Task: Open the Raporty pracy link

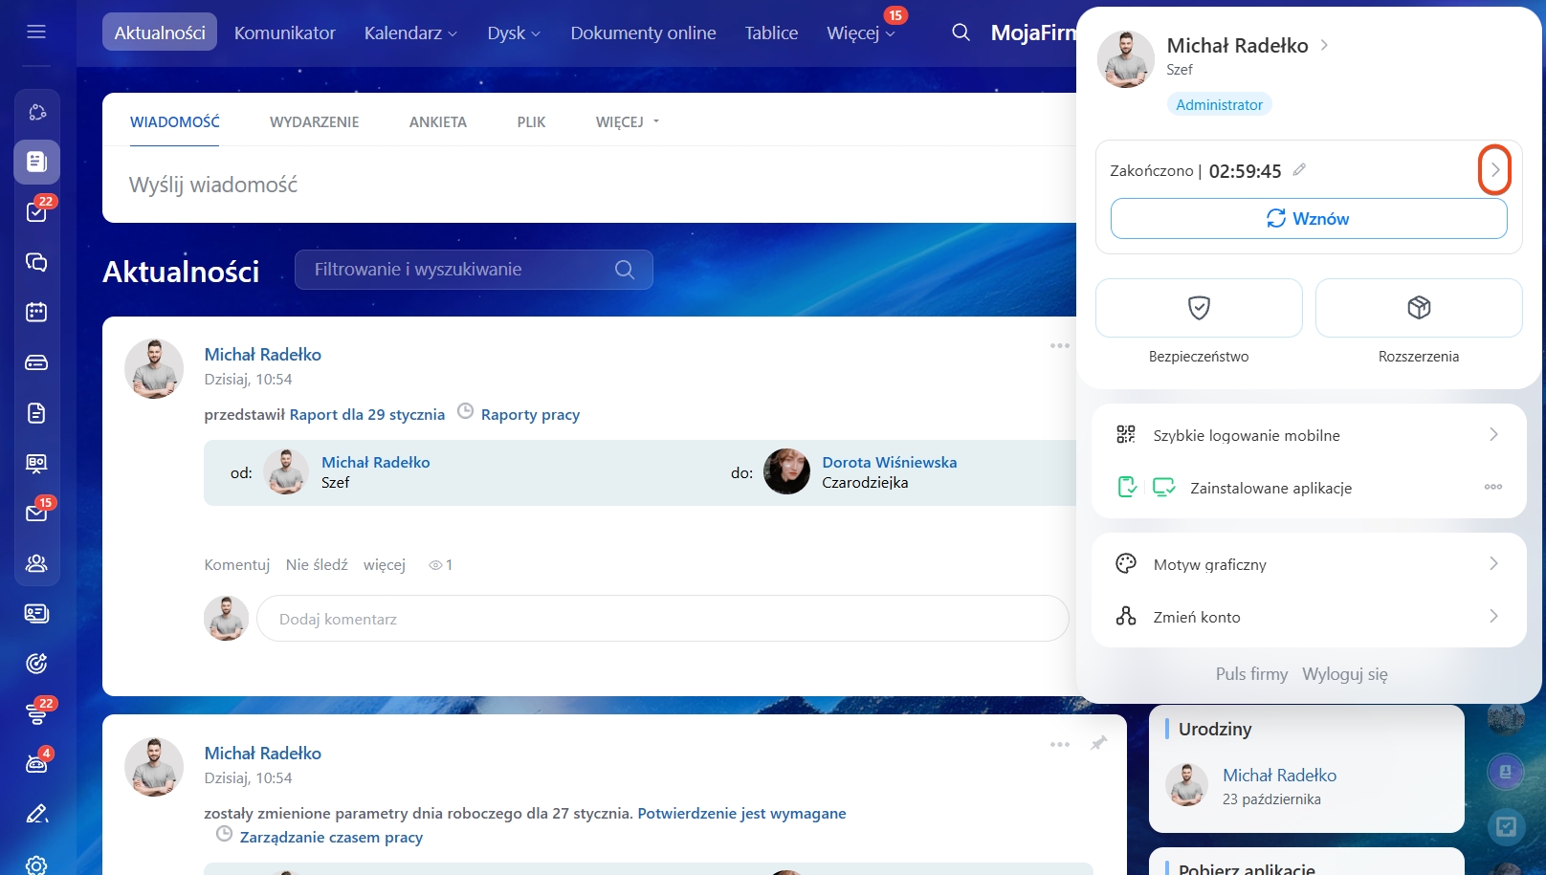Action: [x=530, y=415]
